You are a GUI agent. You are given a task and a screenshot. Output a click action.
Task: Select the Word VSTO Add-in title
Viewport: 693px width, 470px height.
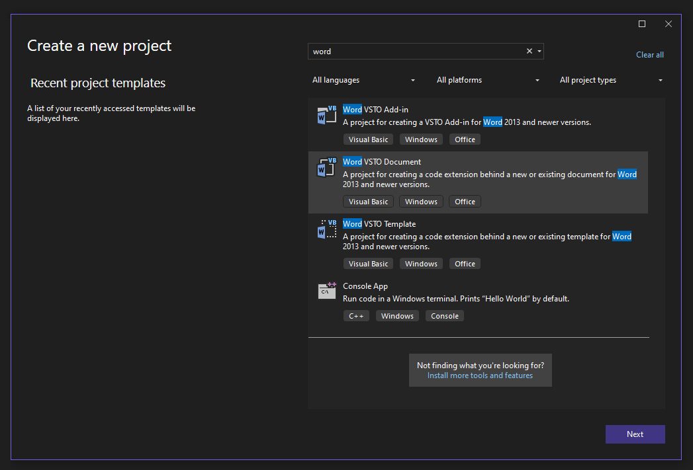click(376, 110)
